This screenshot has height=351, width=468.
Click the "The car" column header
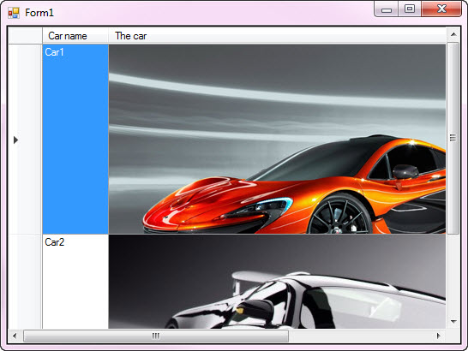[277, 36]
